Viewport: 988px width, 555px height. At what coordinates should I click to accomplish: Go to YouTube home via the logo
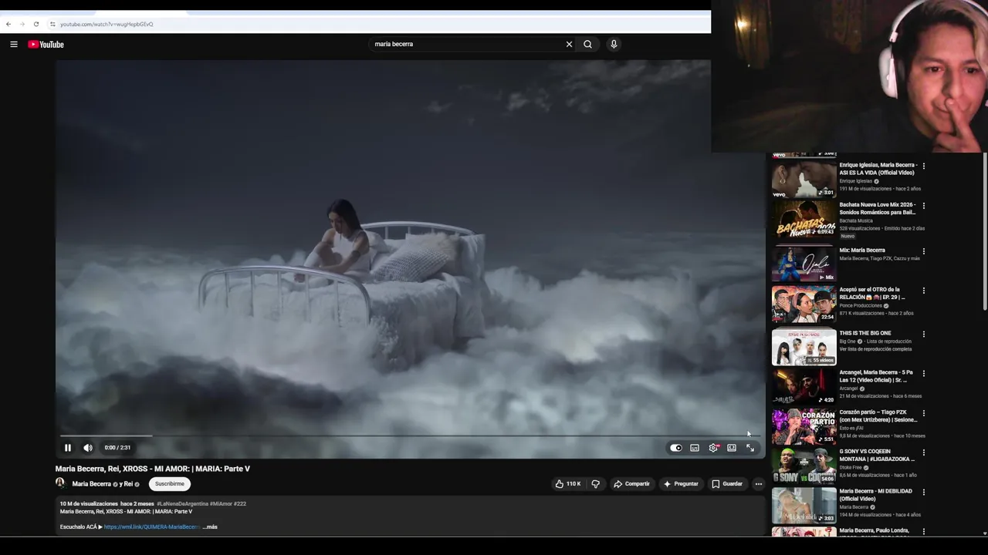pyautogui.click(x=46, y=44)
